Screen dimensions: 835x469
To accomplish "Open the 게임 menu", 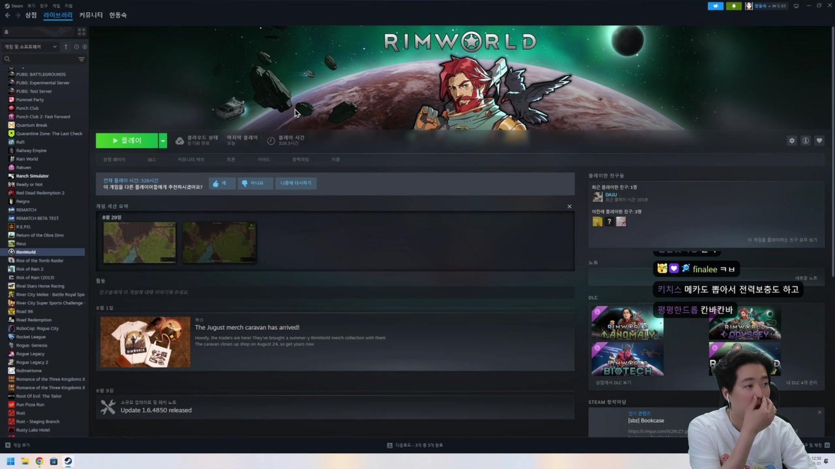I will click(x=56, y=6).
